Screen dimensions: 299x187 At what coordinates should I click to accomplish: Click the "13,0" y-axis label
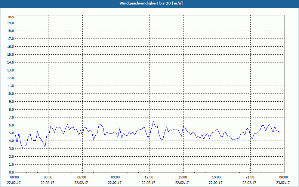coord(10,70)
